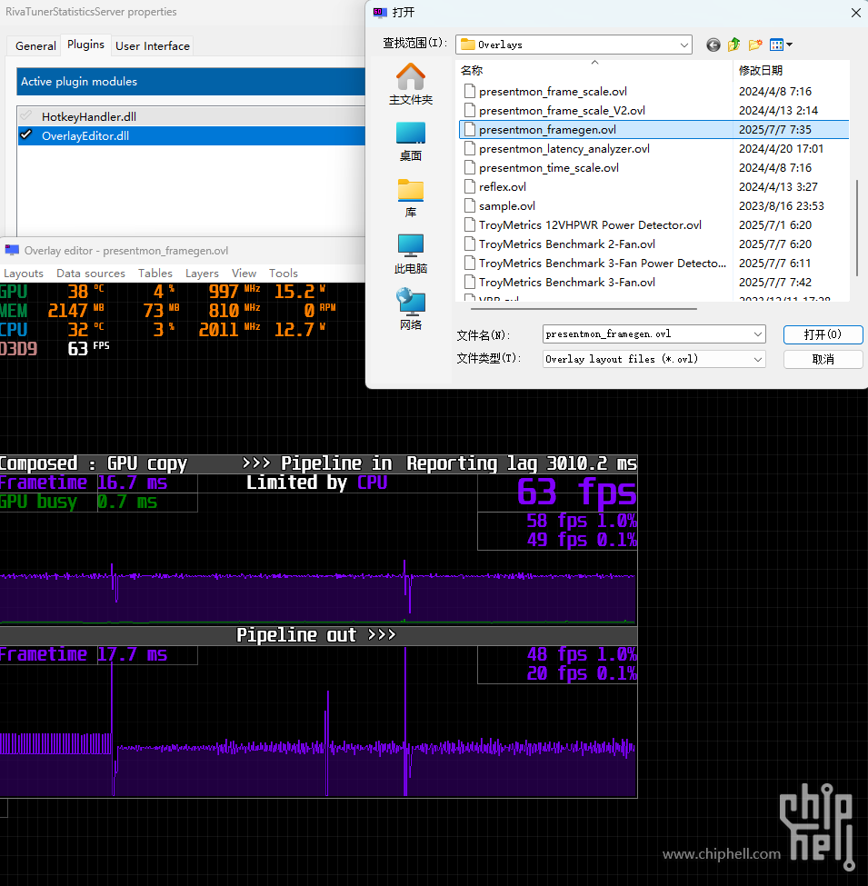Screen dimensions: 868x886
Task: Open the view menu icon in dialog
Action: (781, 45)
